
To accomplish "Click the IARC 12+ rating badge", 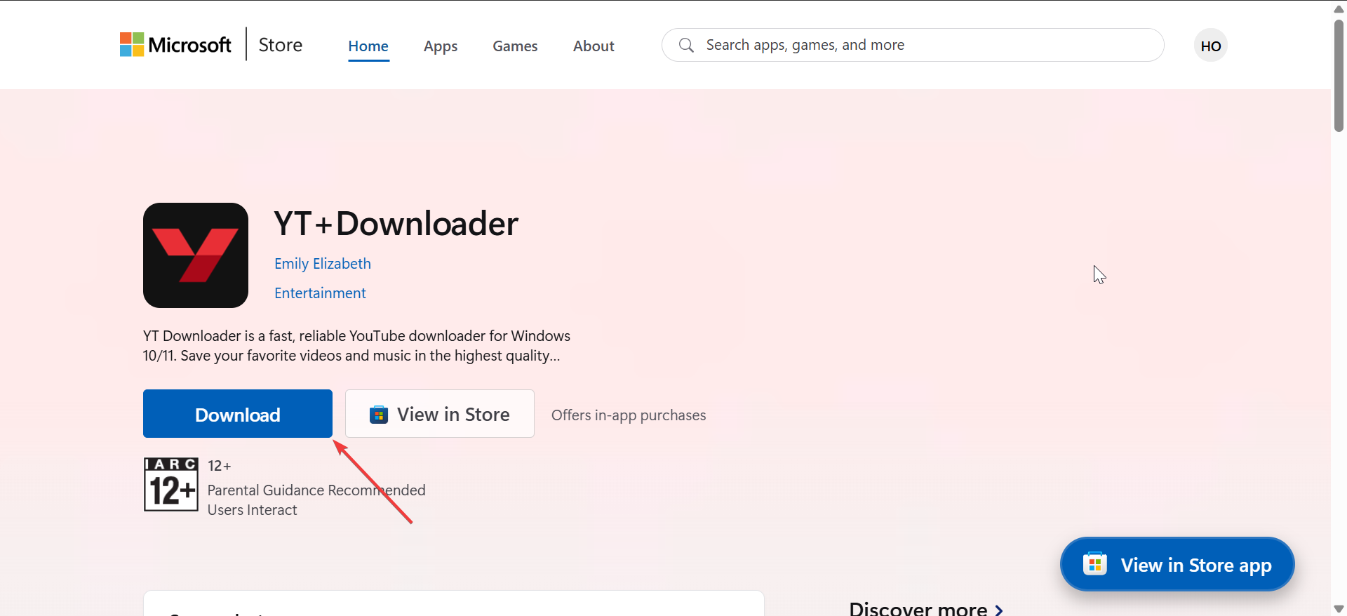I will pos(171,484).
